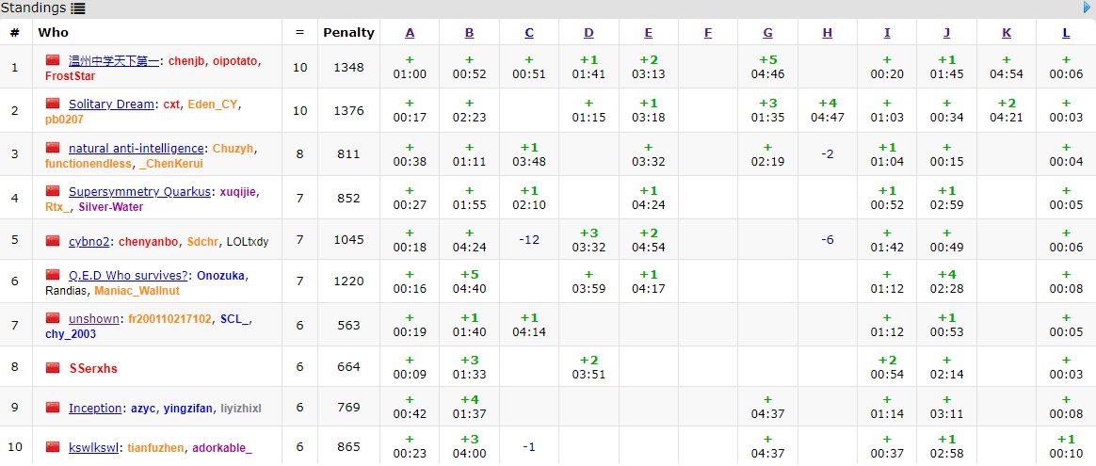Open problem F column header link
Screen dimensions: 1096x466
coord(708,33)
